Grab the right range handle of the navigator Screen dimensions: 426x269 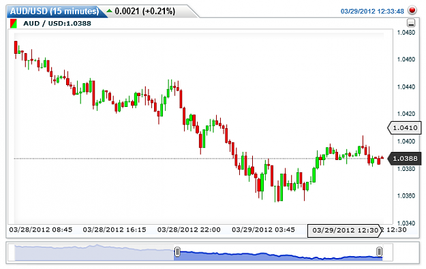379,251
